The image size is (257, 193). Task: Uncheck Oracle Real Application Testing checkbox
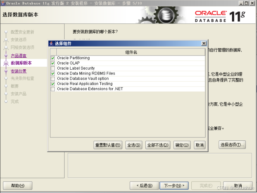click(x=53, y=84)
